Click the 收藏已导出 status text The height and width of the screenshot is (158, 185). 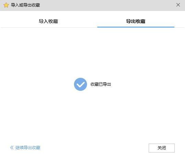pos(101,84)
